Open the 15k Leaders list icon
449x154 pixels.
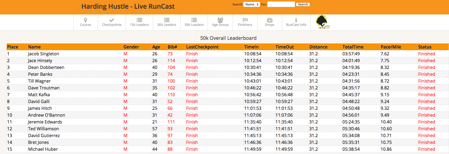[139, 20]
